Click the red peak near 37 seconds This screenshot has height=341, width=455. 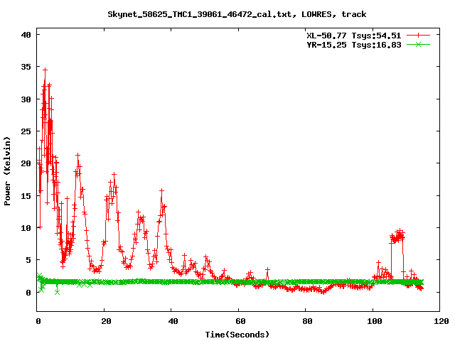tap(161, 190)
